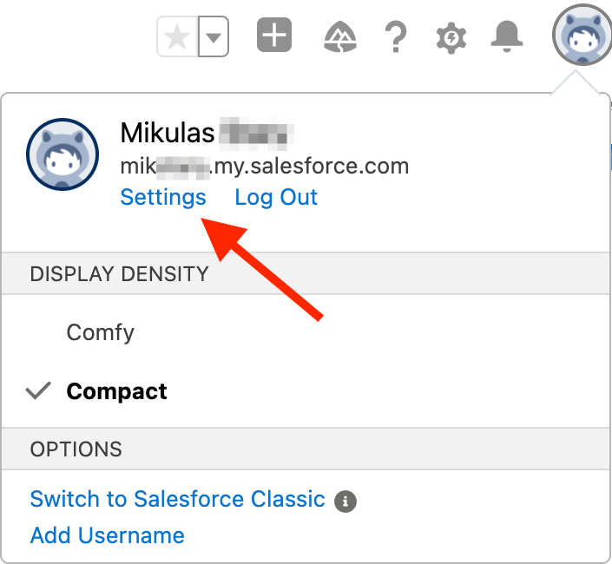Viewport: 612px width, 564px height.
Task: Select Compact display density
Action: pyautogui.click(x=117, y=391)
